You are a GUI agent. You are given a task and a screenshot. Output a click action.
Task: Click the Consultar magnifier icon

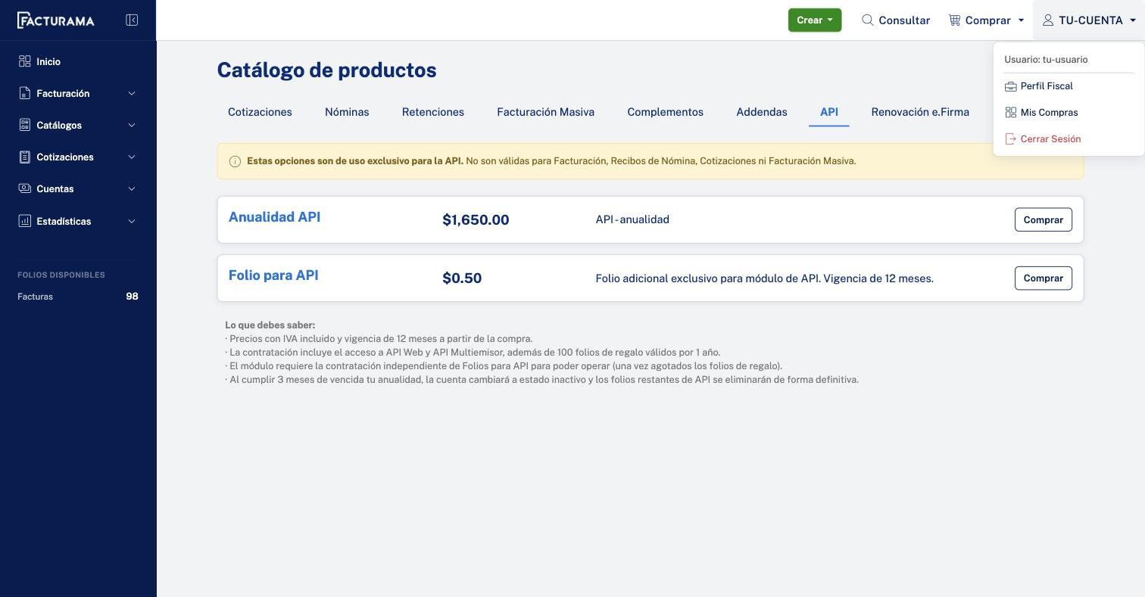click(x=868, y=20)
